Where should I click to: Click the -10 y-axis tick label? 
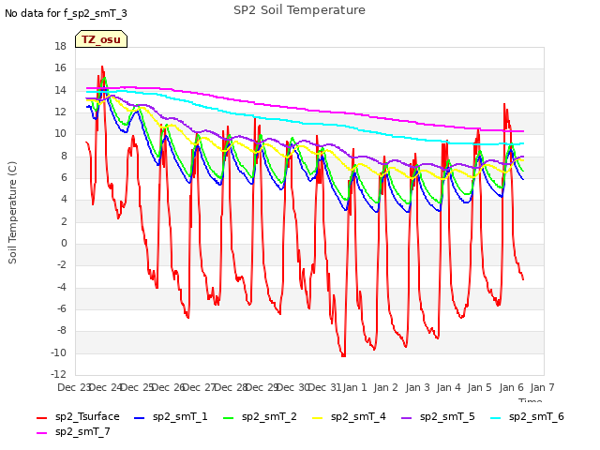(x=58, y=352)
